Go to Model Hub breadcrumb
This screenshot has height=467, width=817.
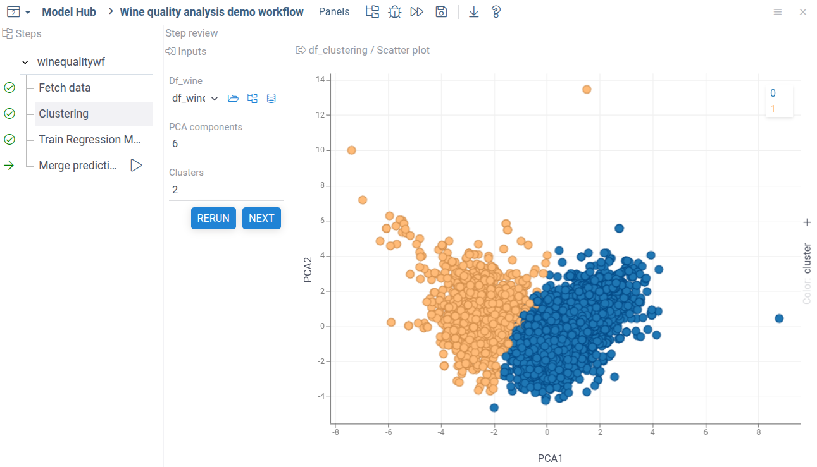pyautogui.click(x=69, y=11)
